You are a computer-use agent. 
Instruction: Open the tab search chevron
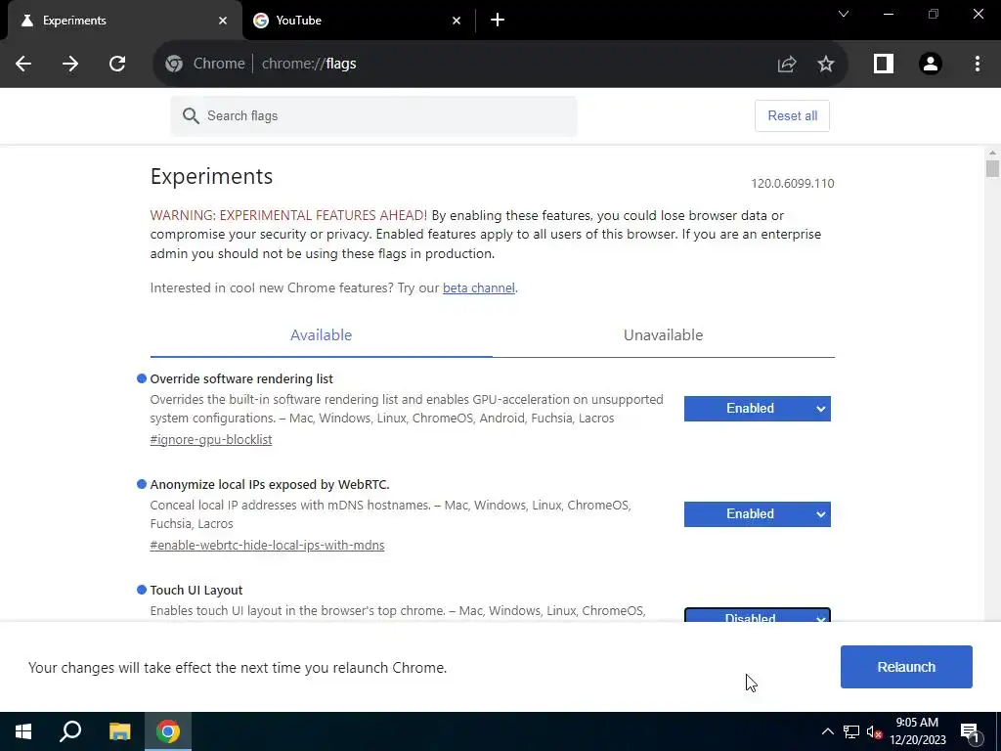(844, 14)
